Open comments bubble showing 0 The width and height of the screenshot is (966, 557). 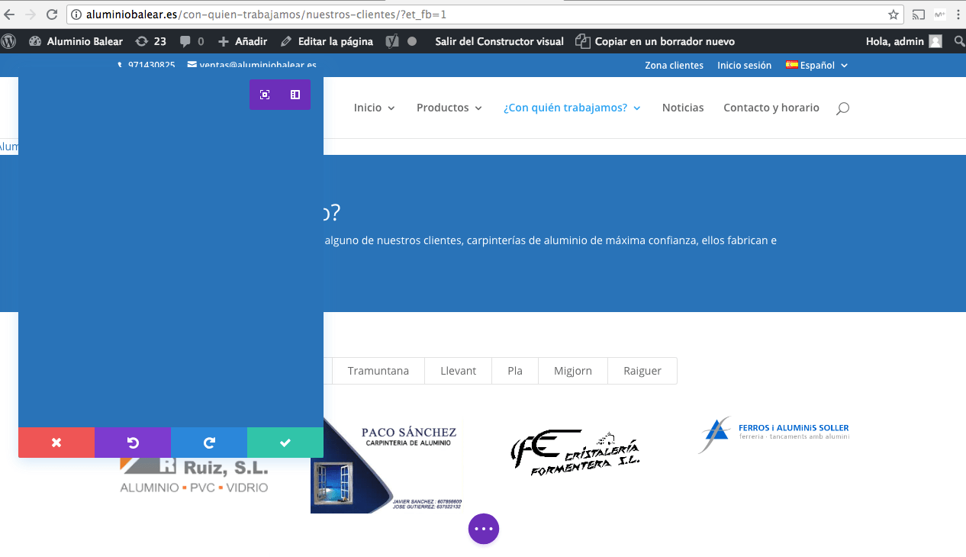pos(192,41)
